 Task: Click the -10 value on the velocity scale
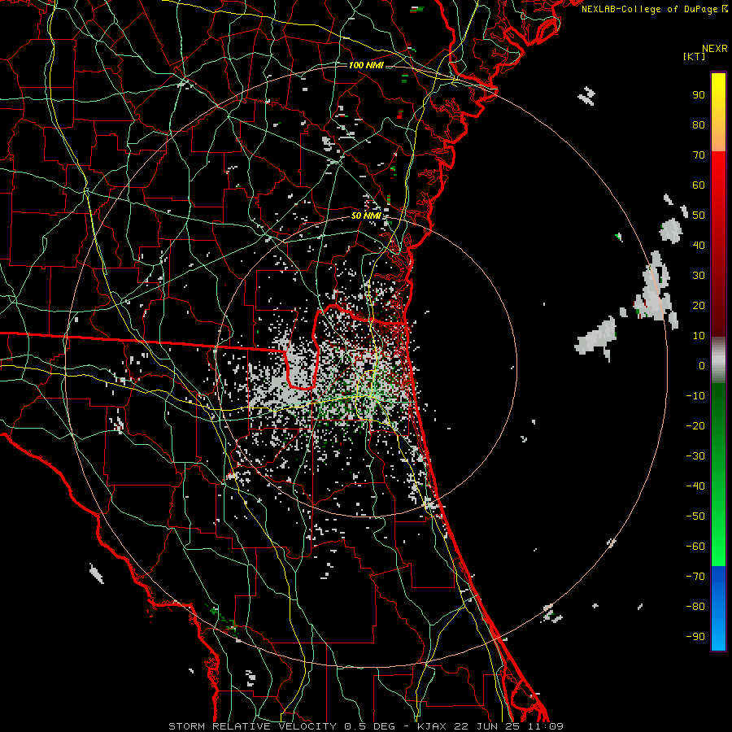point(695,396)
